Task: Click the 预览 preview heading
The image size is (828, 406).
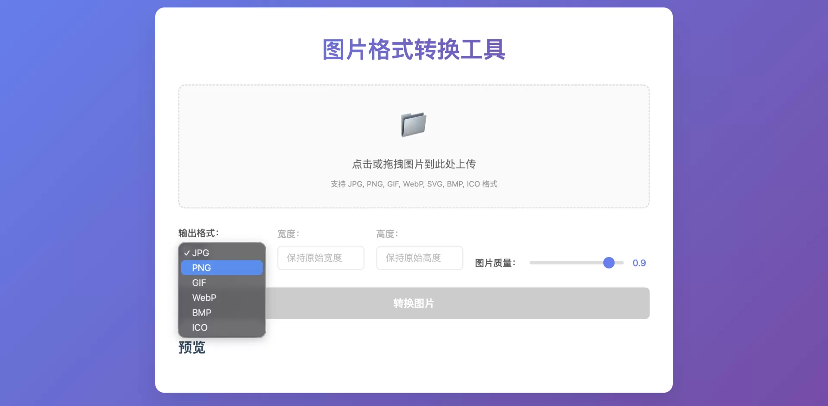Action: pyautogui.click(x=192, y=347)
